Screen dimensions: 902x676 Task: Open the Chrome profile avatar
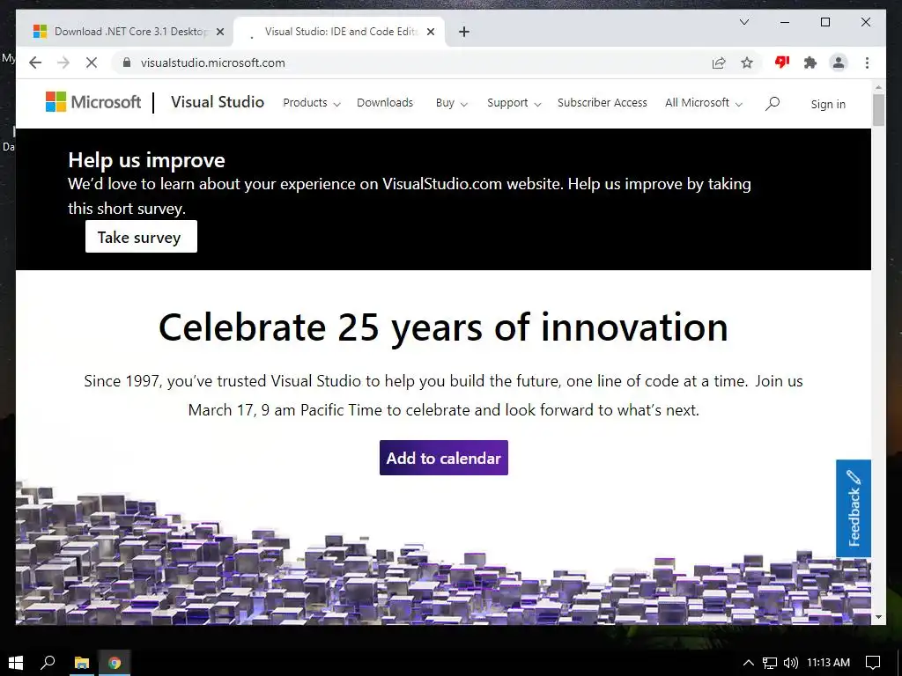pos(839,62)
